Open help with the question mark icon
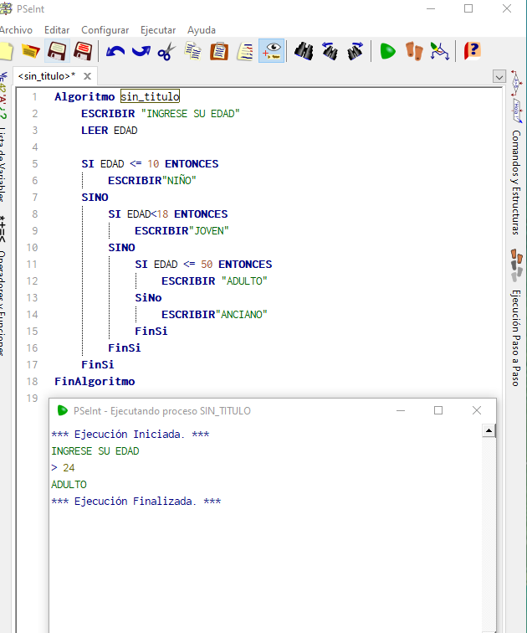The image size is (527, 633). (472, 51)
